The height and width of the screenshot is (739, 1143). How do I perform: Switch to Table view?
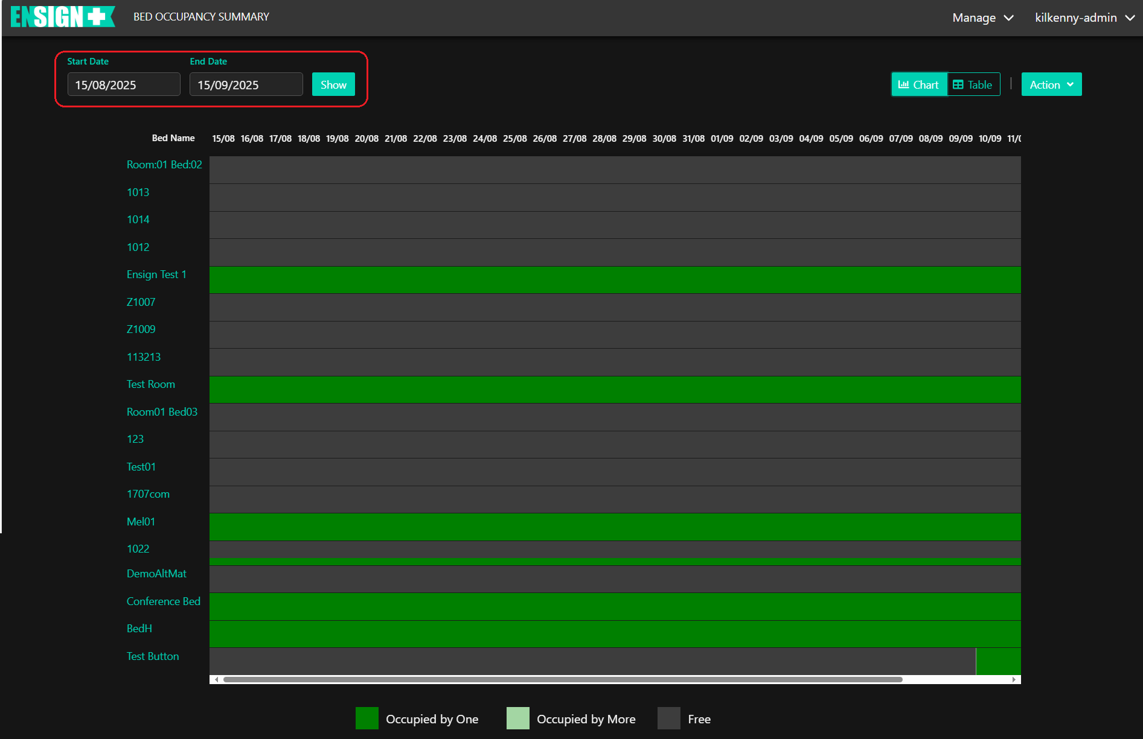[x=973, y=84]
